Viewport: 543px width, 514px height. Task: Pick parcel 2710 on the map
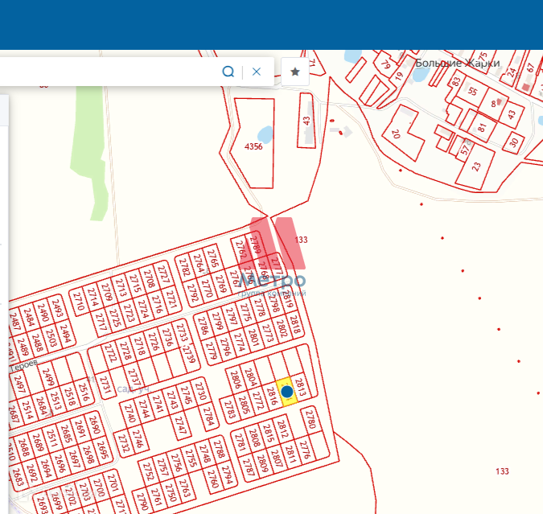click(78, 302)
